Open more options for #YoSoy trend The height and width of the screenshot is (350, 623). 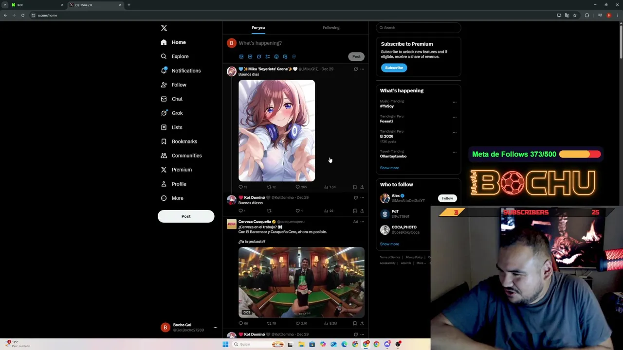(455, 102)
